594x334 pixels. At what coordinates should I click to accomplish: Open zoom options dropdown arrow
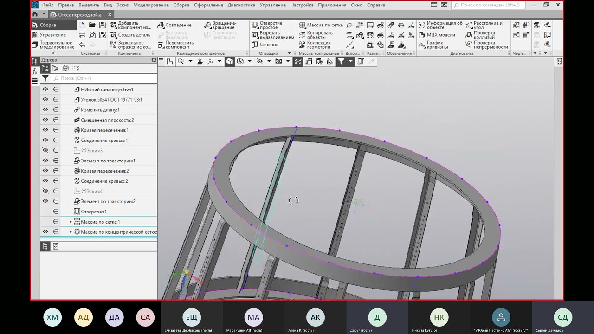pos(190,62)
